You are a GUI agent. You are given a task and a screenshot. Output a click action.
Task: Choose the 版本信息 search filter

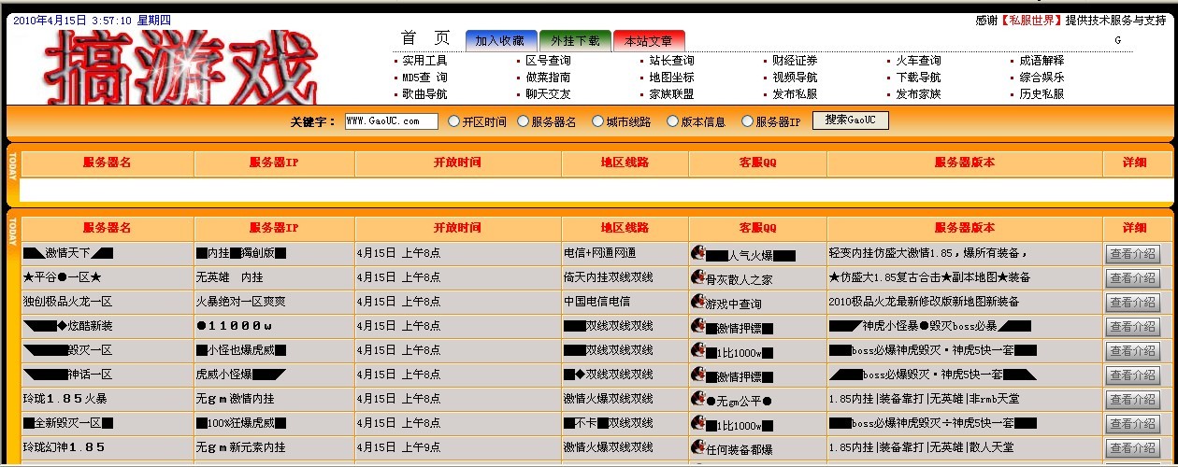672,121
